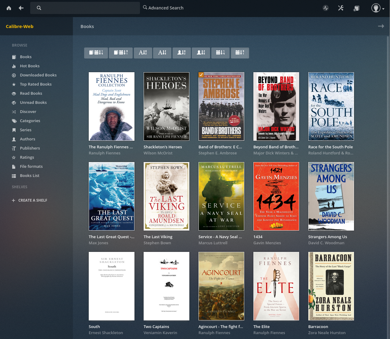Click the add/upload book icon

(356, 8)
